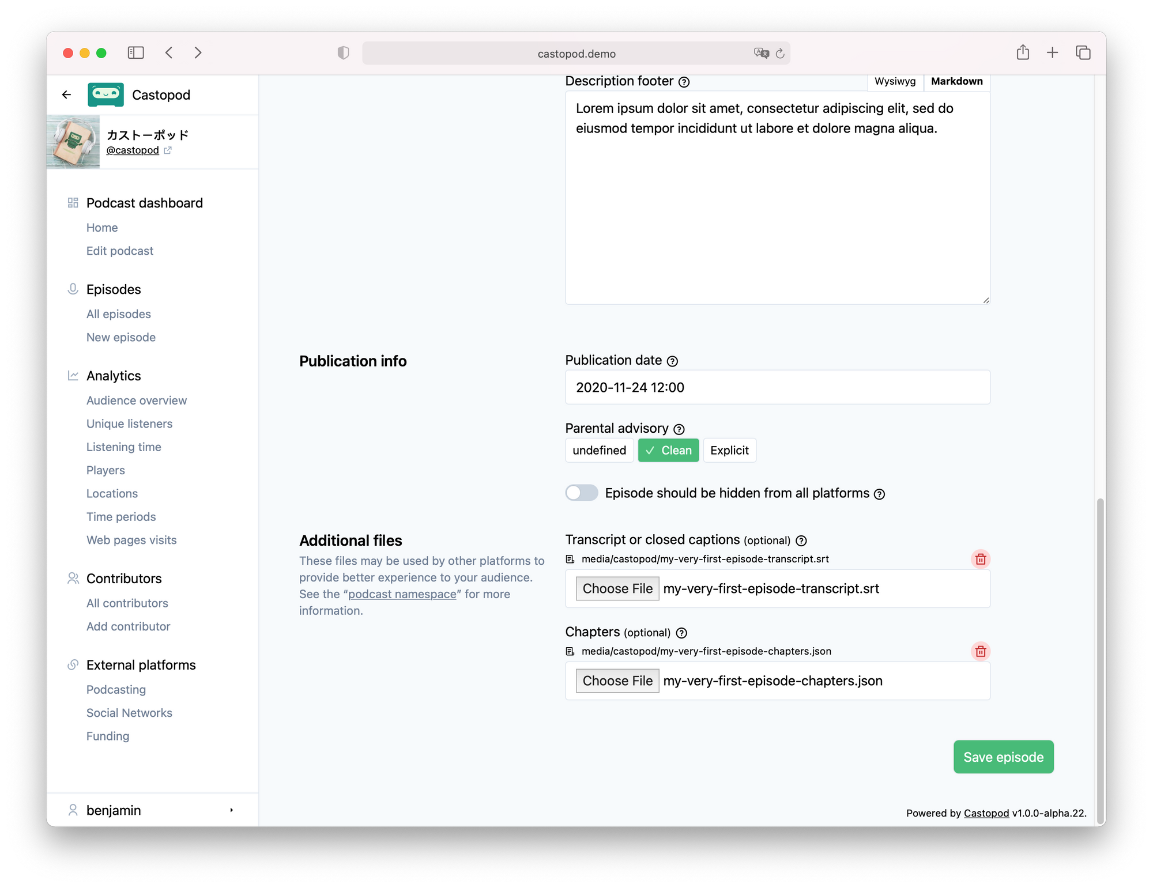Open the All episodes menu item

coord(118,313)
